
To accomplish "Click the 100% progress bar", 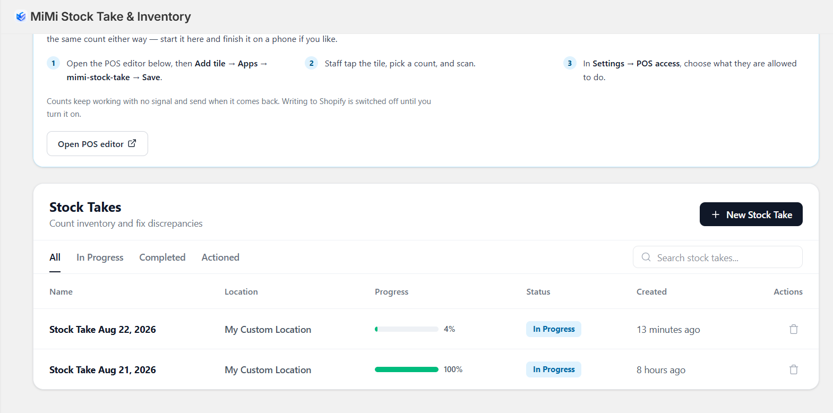I will [x=407, y=369].
